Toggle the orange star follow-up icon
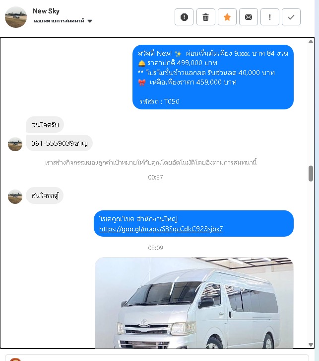319x361 pixels. click(227, 17)
